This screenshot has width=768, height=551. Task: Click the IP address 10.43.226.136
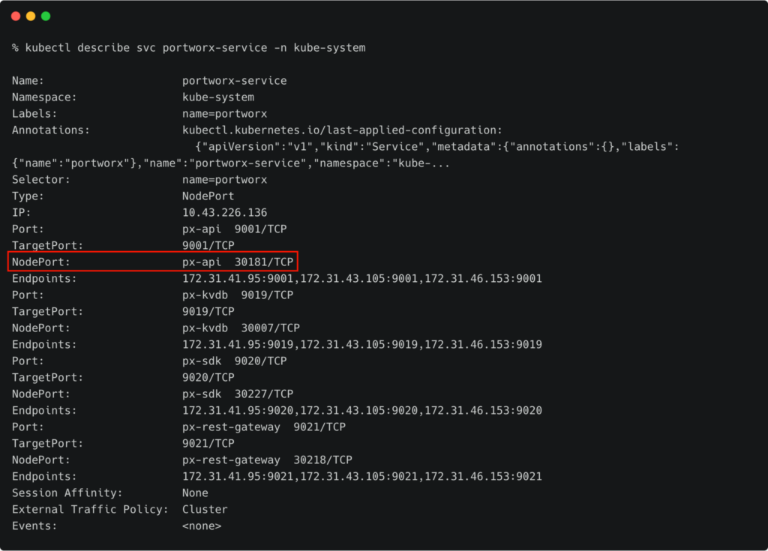point(224,213)
